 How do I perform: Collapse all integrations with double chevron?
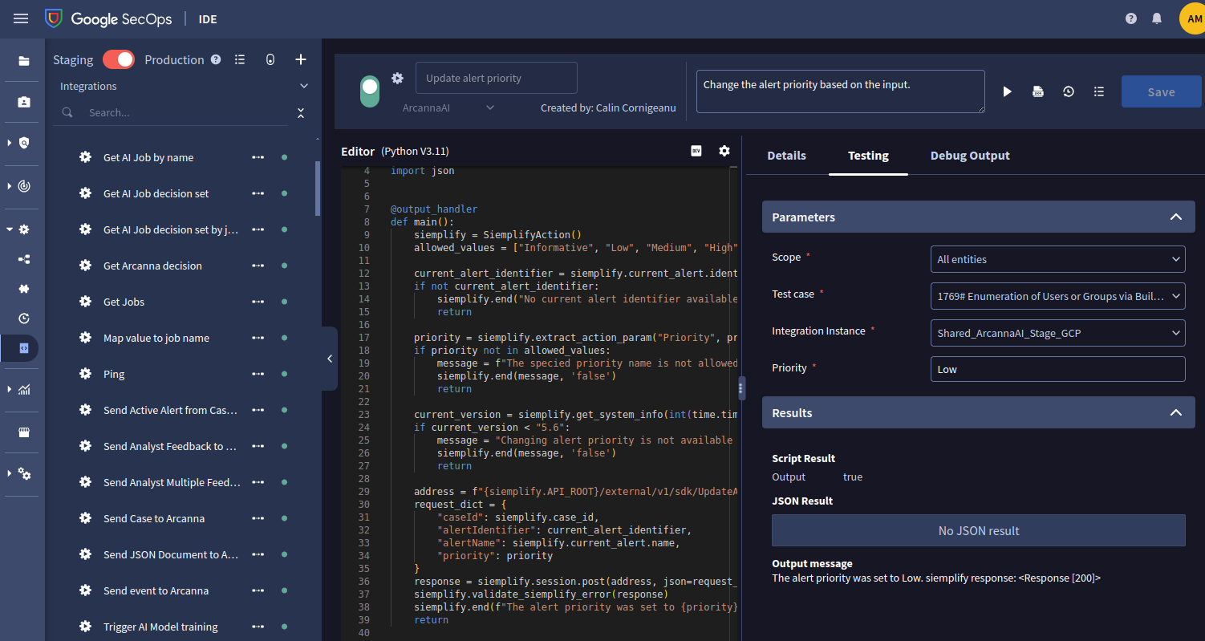tap(301, 113)
